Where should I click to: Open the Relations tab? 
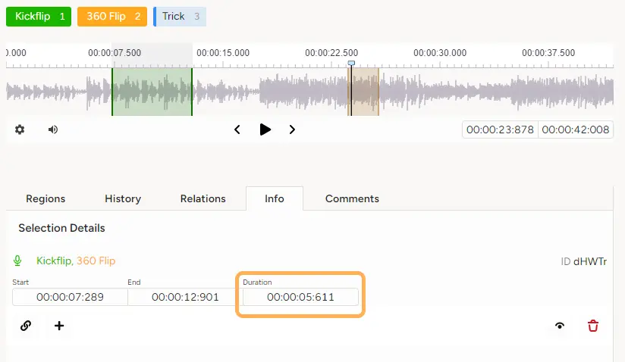203,198
